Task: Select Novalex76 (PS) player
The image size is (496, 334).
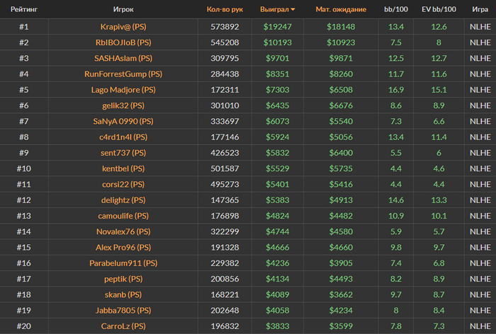Action: [x=123, y=231]
